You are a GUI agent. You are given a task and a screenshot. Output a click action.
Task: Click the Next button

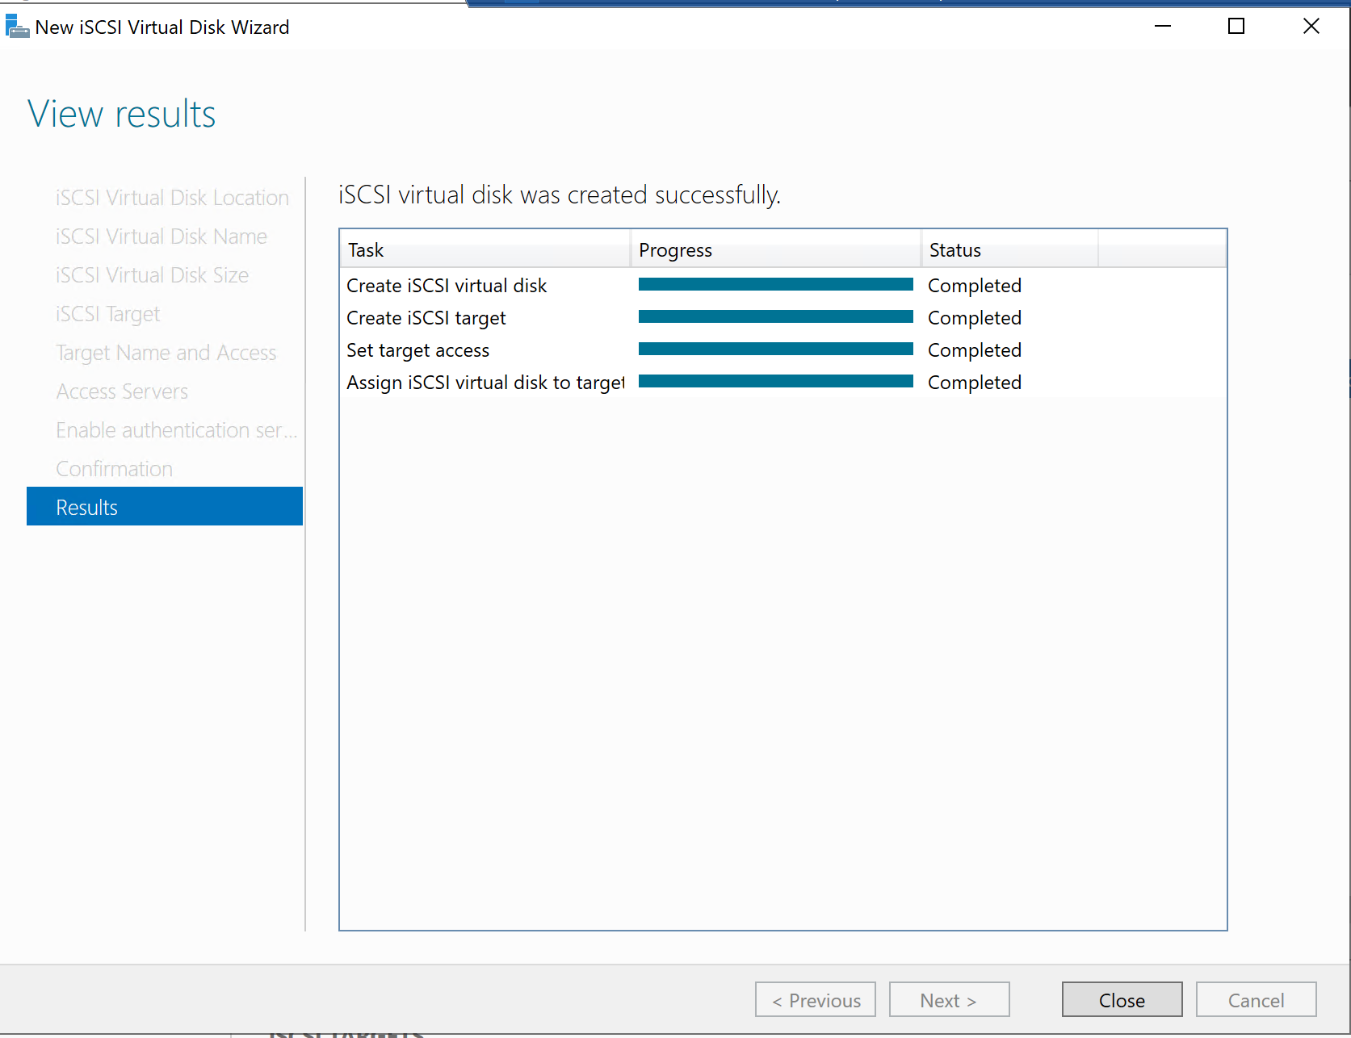pos(949,1000)
